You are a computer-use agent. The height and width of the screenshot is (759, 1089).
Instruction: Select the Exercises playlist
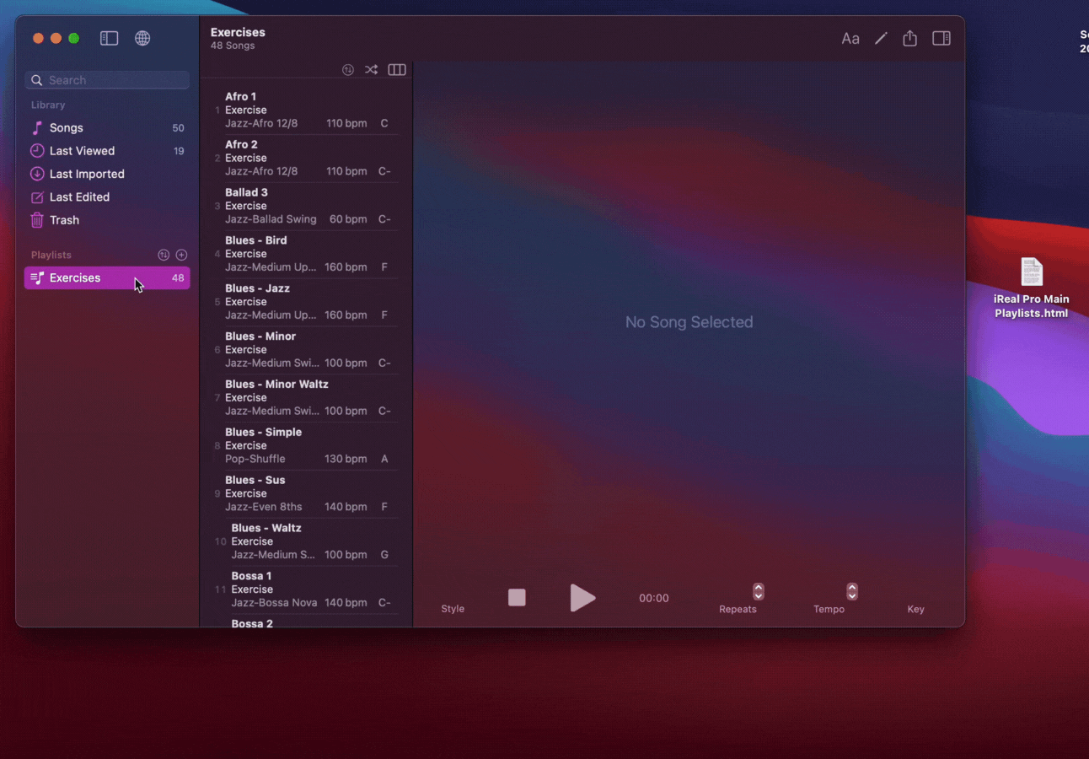107,277
